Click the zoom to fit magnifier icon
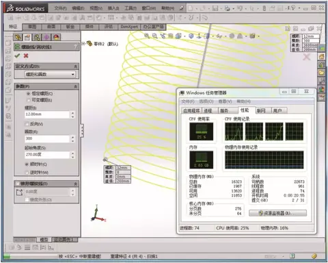Screen dimensions: 328x263 click(147, 36)
